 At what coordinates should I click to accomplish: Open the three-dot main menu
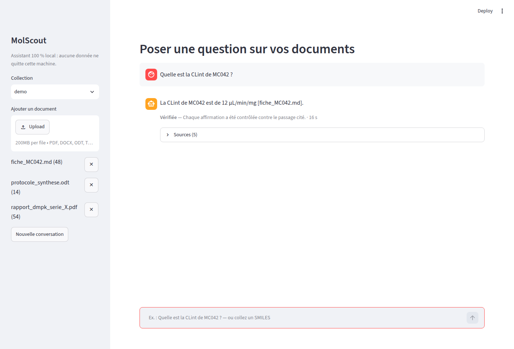pos(502,11)
